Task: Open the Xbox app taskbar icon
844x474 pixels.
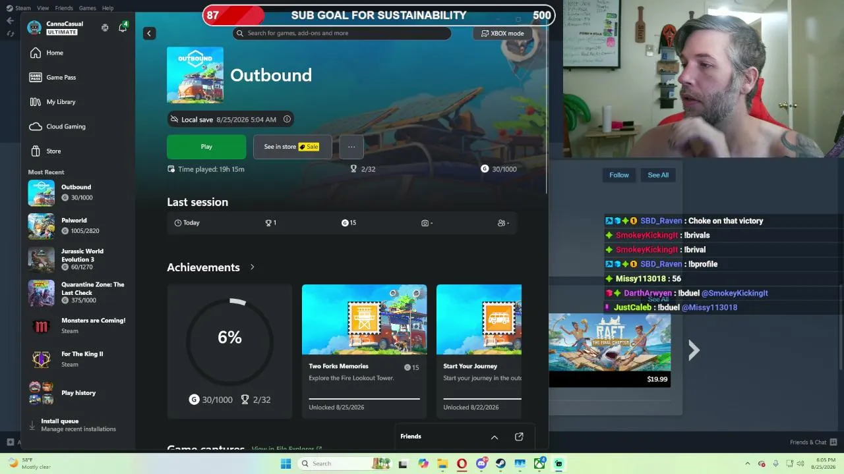Action: [x=539, y=463]
